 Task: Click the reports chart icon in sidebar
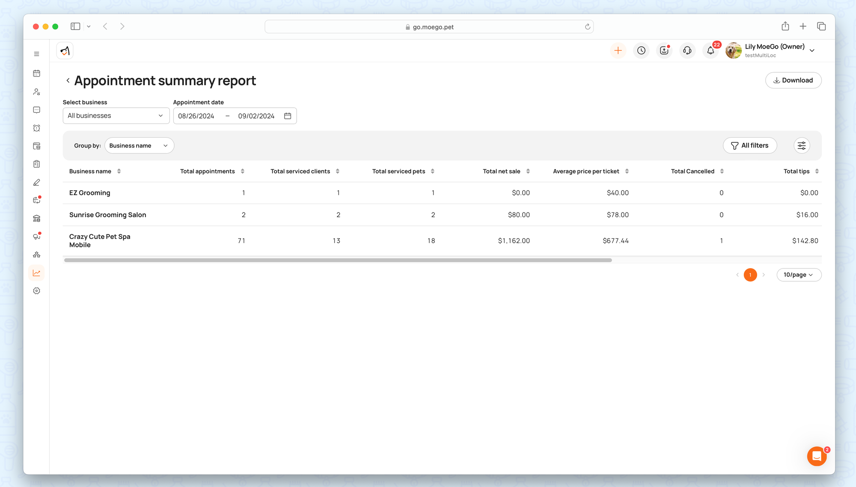tap(37, 273)
